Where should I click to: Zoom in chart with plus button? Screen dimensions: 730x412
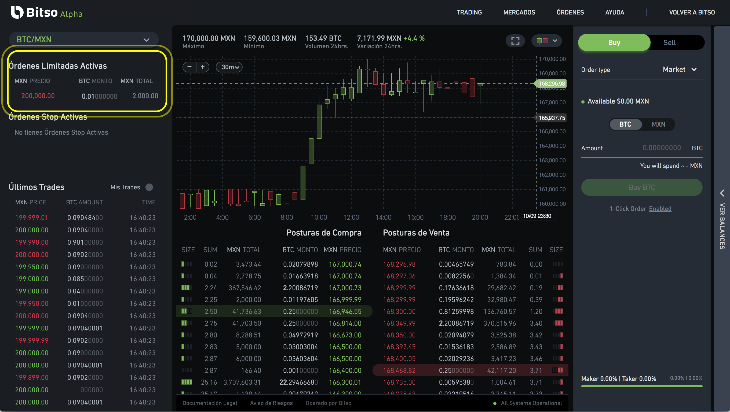[203, 67]
